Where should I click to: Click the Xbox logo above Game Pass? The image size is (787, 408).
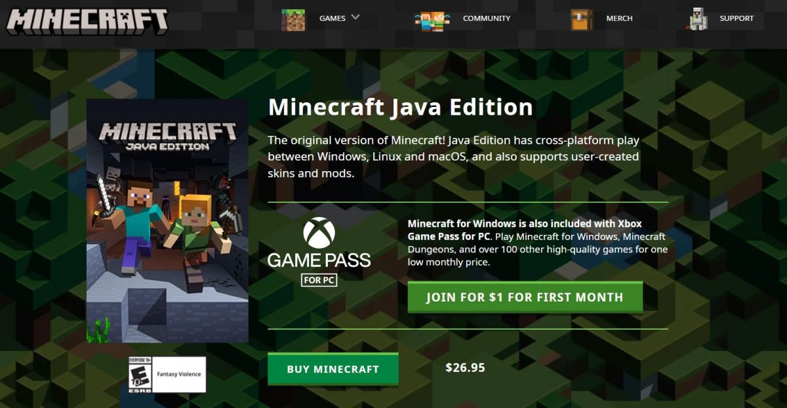319,233
